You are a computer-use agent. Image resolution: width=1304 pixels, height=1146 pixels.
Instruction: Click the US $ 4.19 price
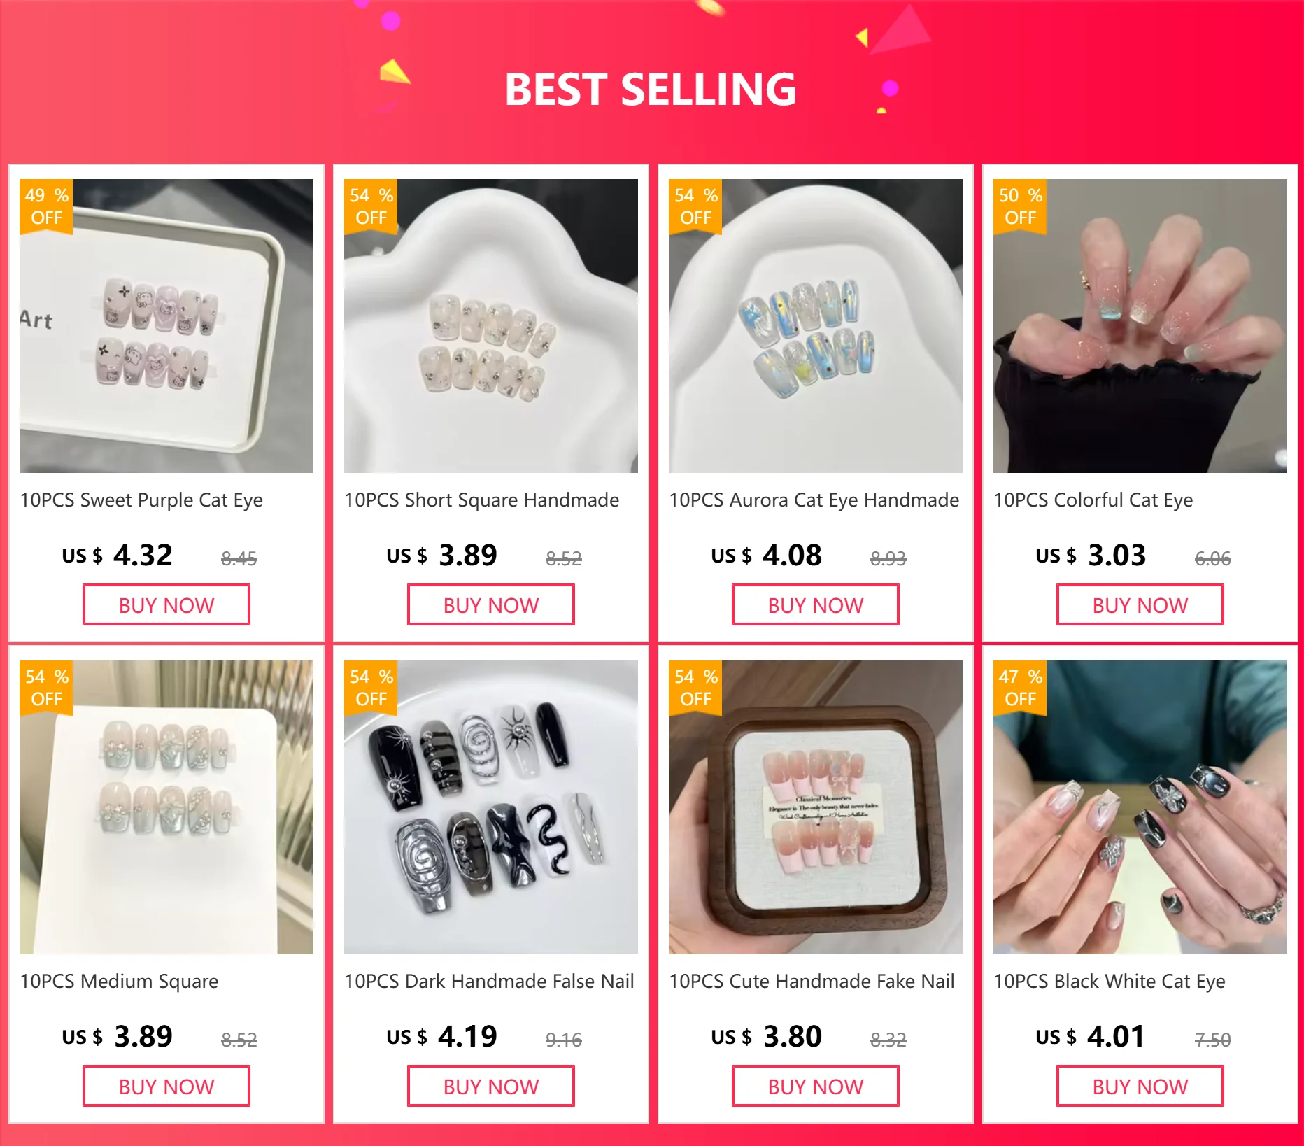(x=442, y=1036)
